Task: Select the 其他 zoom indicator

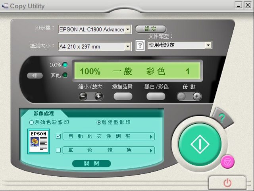Action: 65,75
